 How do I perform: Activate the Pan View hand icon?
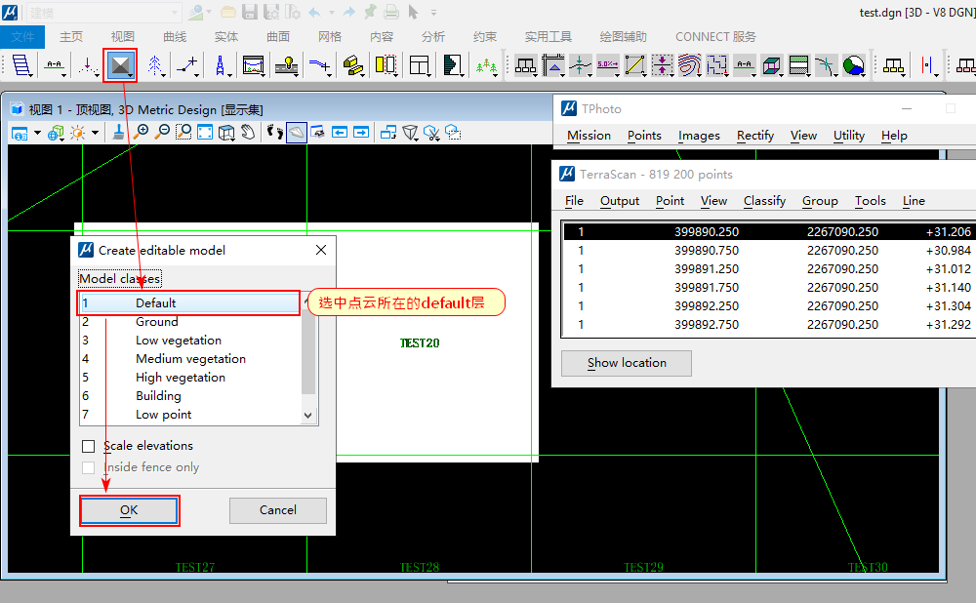249,132
